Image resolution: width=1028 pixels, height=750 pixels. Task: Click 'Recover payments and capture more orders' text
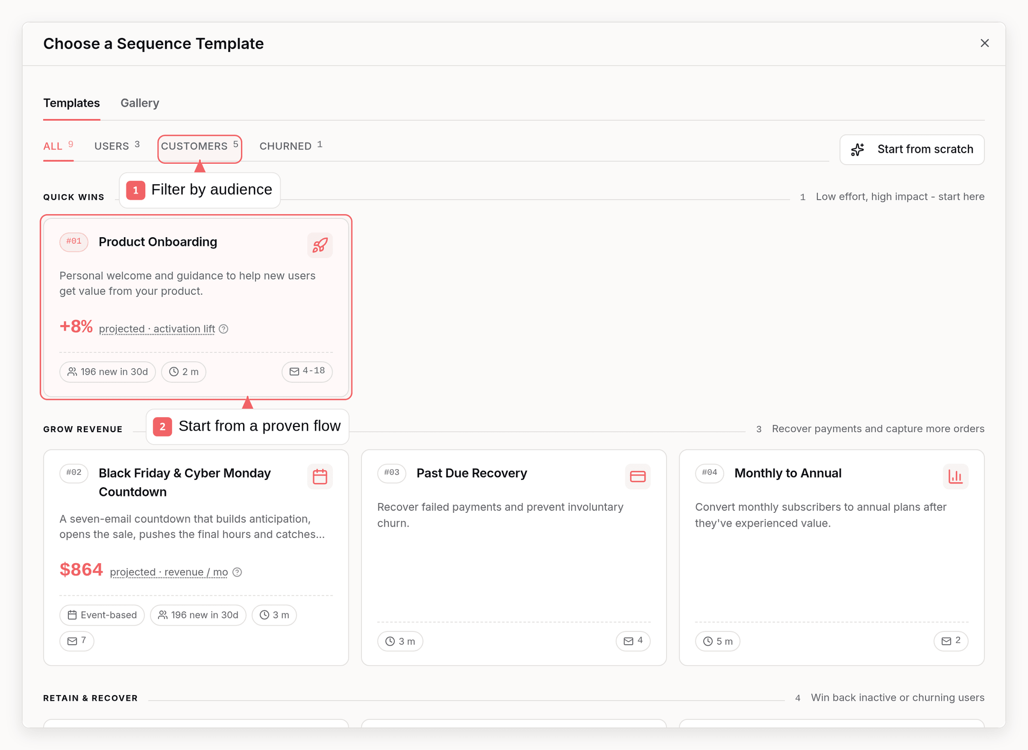[x=878, y=429]
